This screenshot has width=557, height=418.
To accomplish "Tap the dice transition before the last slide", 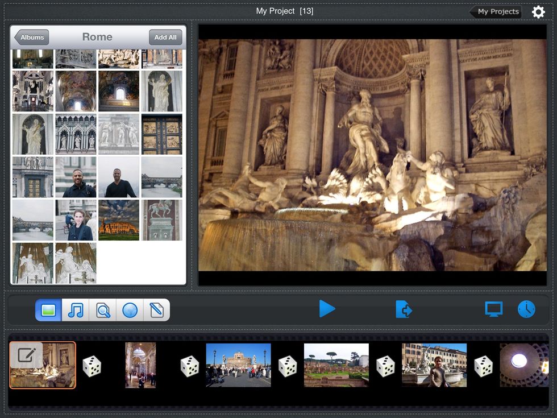I will pyautogui.click(x=484, y=366).
